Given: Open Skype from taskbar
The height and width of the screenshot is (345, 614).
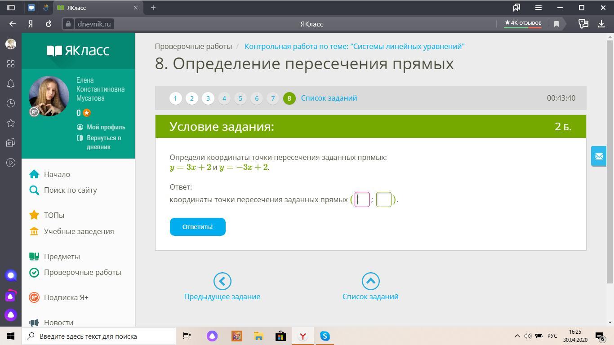Looking at the screenshot, I should pyautogui.click(x=325, y=336).
